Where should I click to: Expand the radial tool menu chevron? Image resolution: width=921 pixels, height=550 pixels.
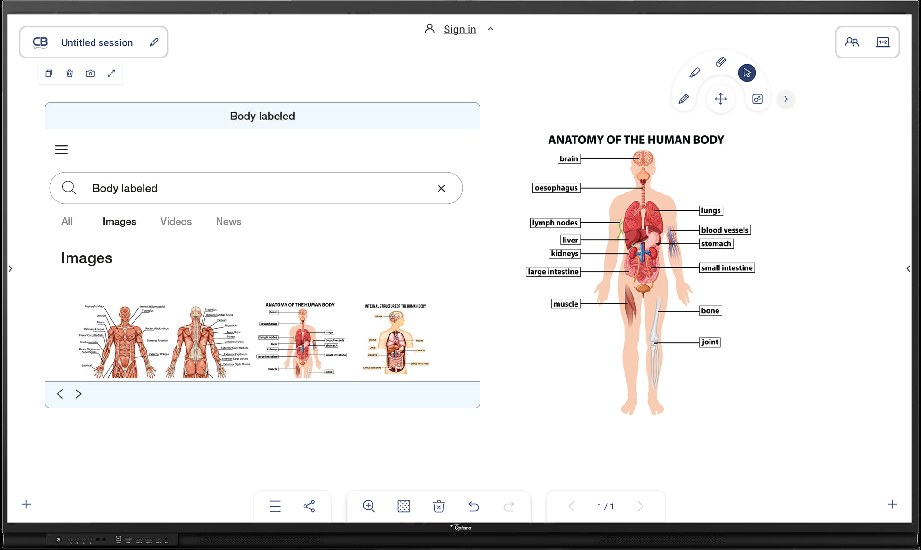pos(786,99)
